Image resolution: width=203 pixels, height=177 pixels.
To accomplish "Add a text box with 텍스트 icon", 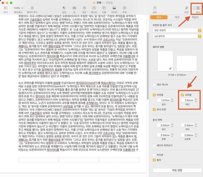I will 94,8.
